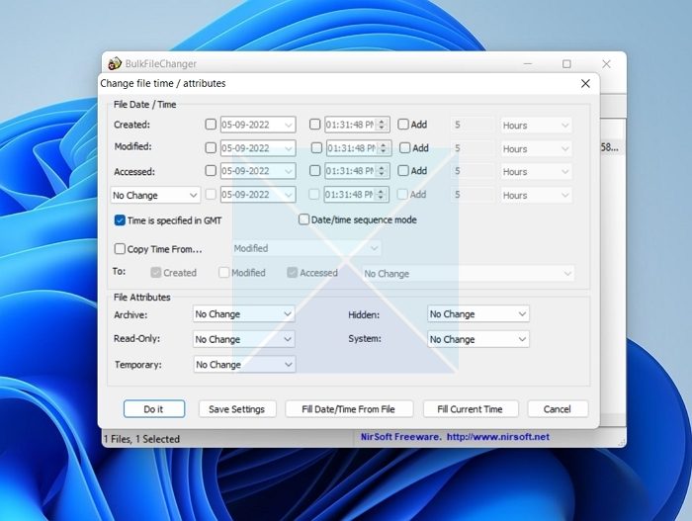
Task: Click the Accessed time spinner
Action: 382,171
